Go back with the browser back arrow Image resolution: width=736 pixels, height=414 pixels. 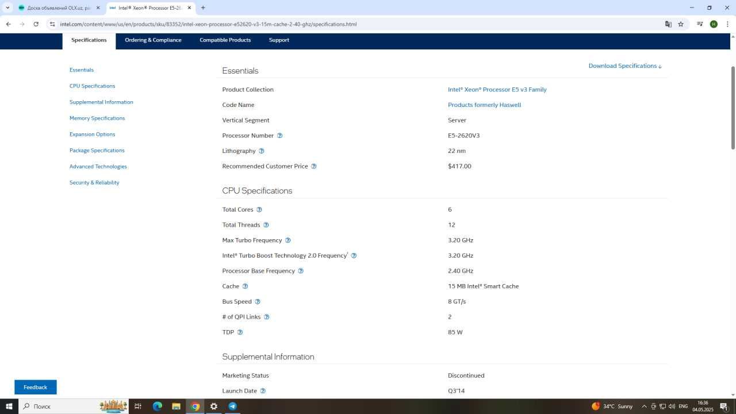(8, 24)
